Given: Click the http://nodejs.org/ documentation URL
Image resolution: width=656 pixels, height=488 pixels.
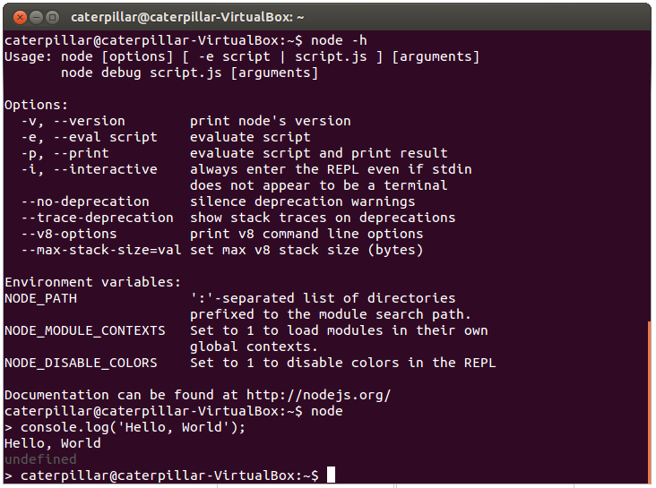Looking at the screenshot, I should [x=318, y=395].
